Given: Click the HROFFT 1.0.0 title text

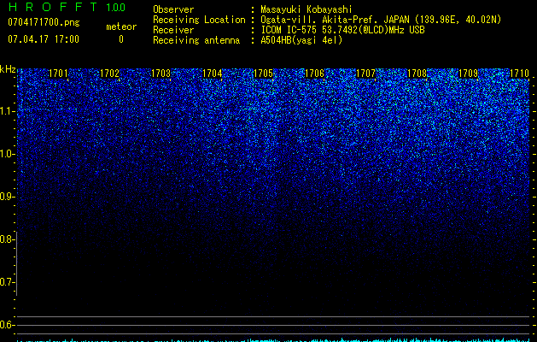Looking at the screenshot, I should click(67, 7).
